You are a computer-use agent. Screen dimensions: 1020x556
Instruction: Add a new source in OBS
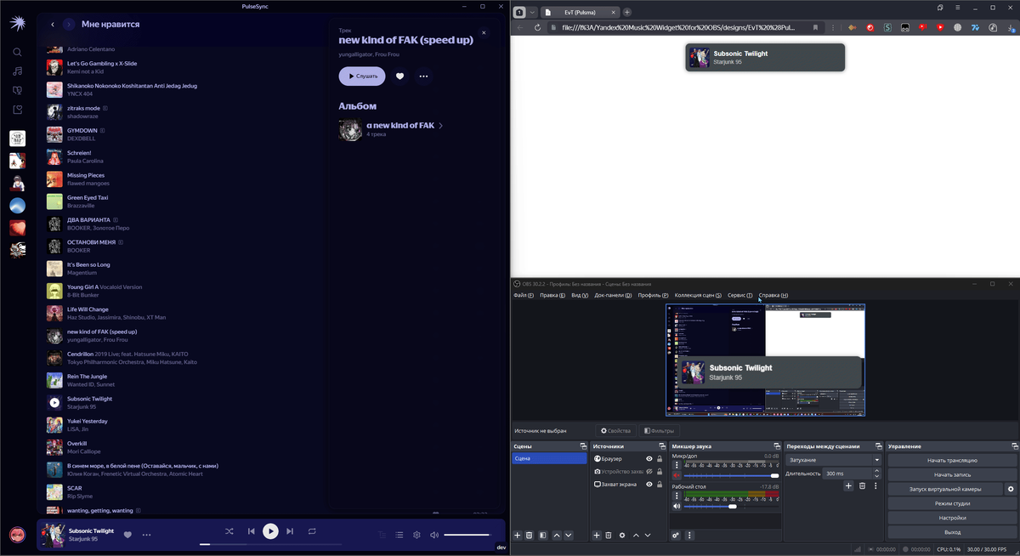(597, 536)
